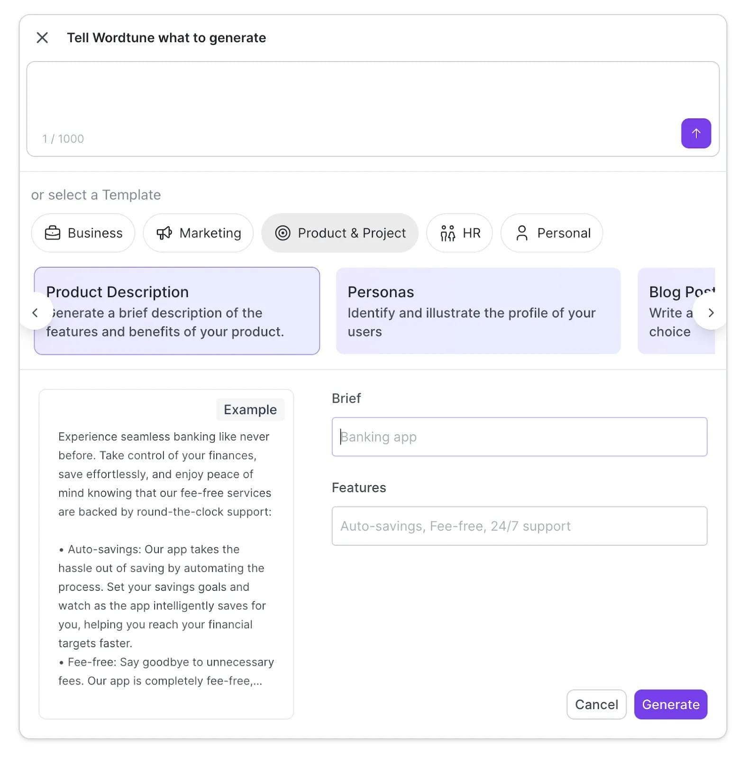This screenshot has width=748, height=758.
Task: Click the people icon on HR
Action: tap(447, 233)
